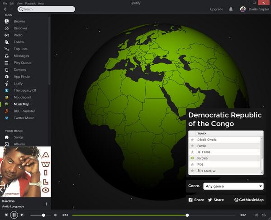Launch the Moodagent app icon
This screenshot has width=271, height=220.
[x=7, y=97]
